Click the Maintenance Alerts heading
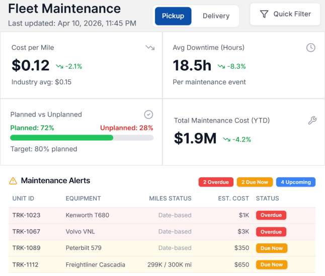 (55, 181)
